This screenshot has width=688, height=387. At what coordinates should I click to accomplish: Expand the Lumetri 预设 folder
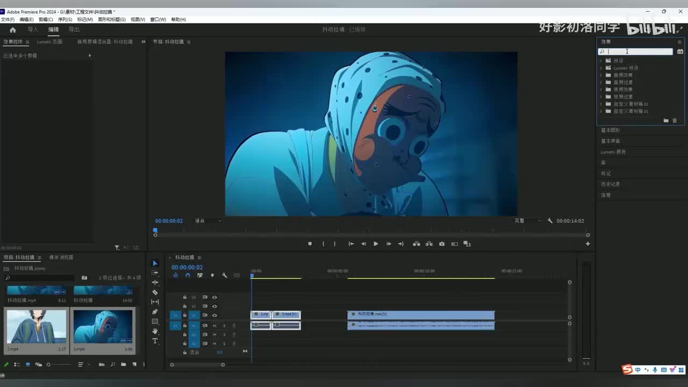(601, 68)
